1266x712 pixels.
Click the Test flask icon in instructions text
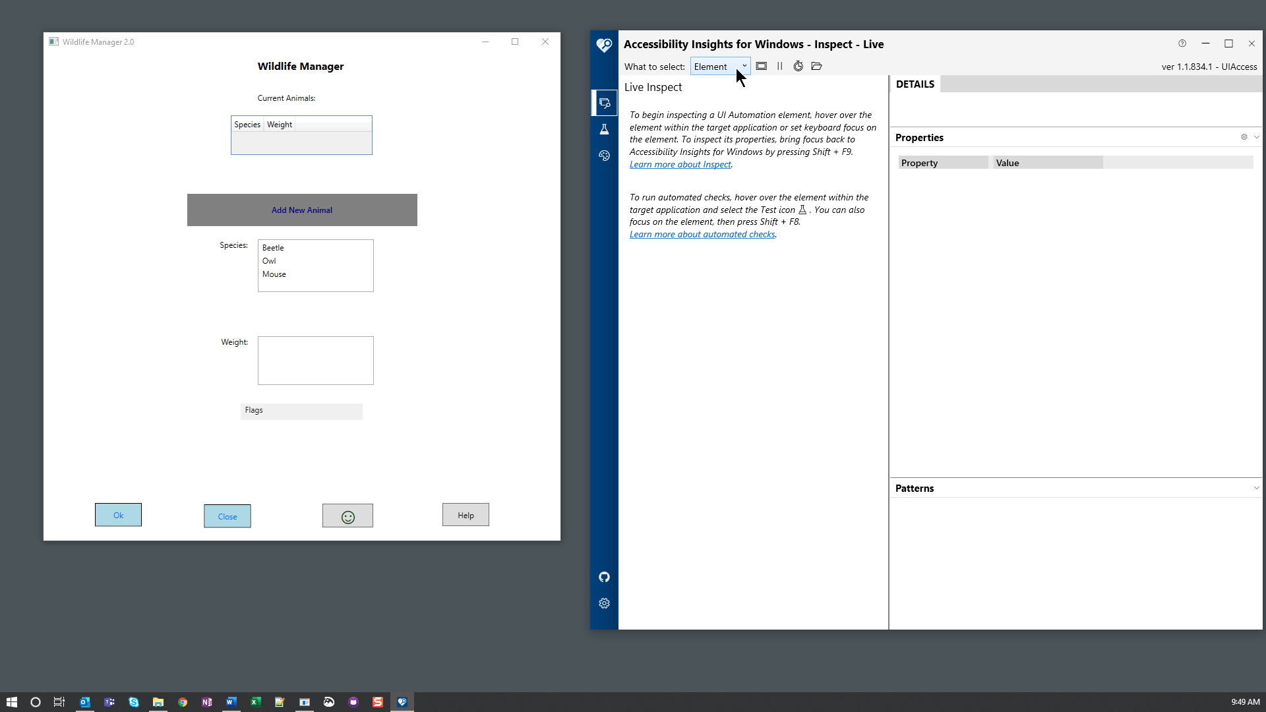point(802,210)
